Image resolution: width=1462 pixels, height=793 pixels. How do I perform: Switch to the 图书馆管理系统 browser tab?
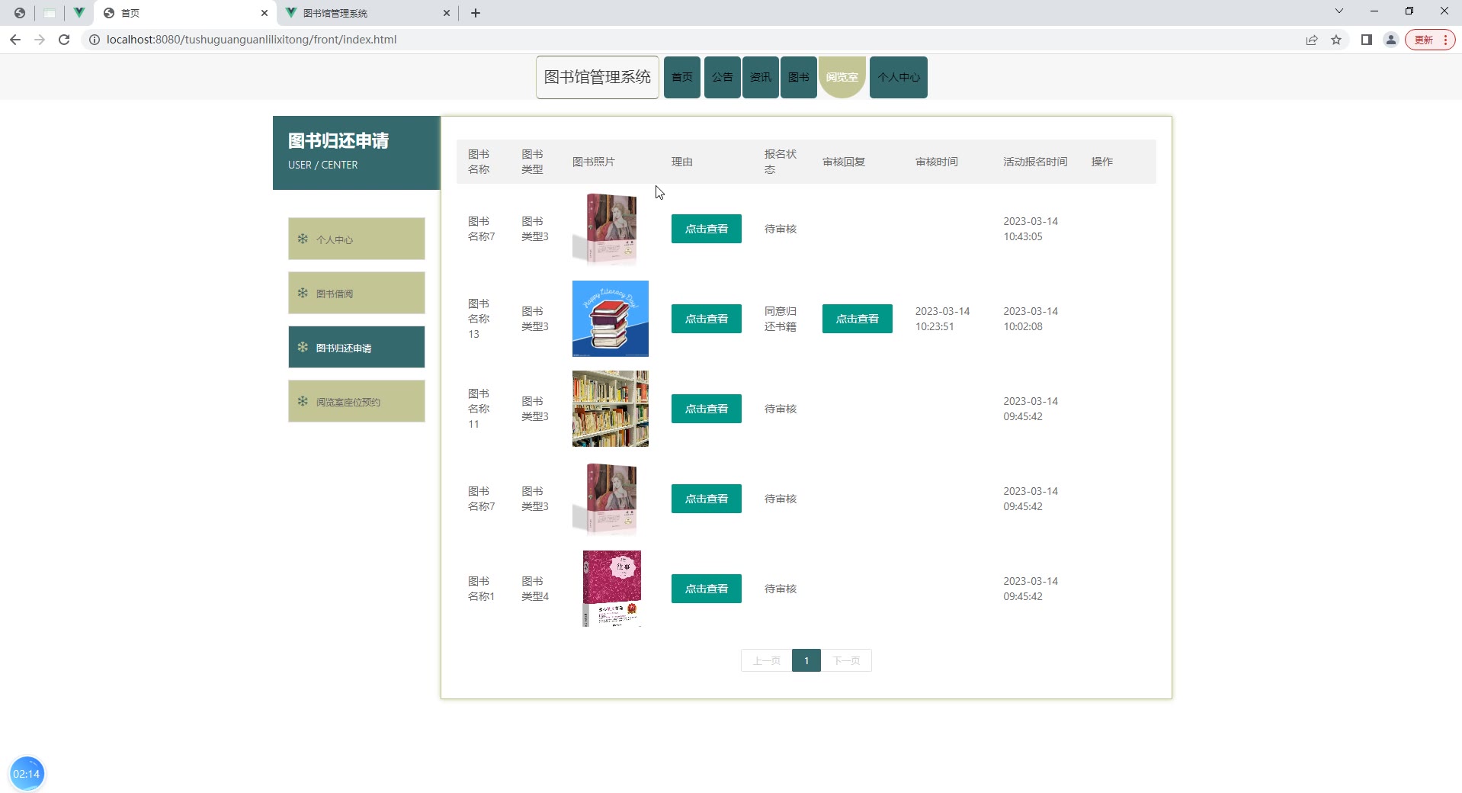(x=367, y=13)
